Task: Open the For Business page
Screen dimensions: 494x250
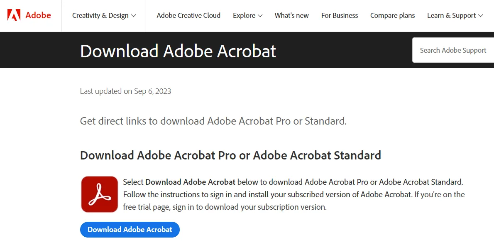Action: 340,15
